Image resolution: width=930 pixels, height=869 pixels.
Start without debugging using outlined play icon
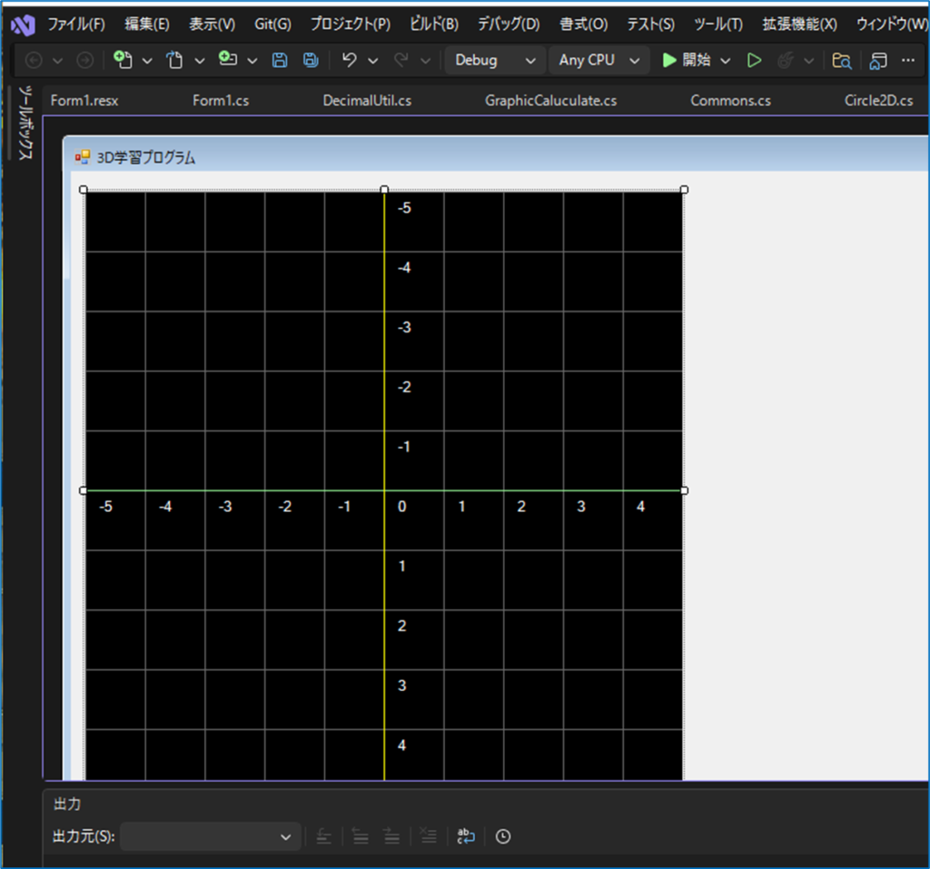pyautogui.click(x=754, y=60)
